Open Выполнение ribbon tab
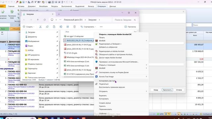This screenshot has width=212, height=119. click(67, 6)
